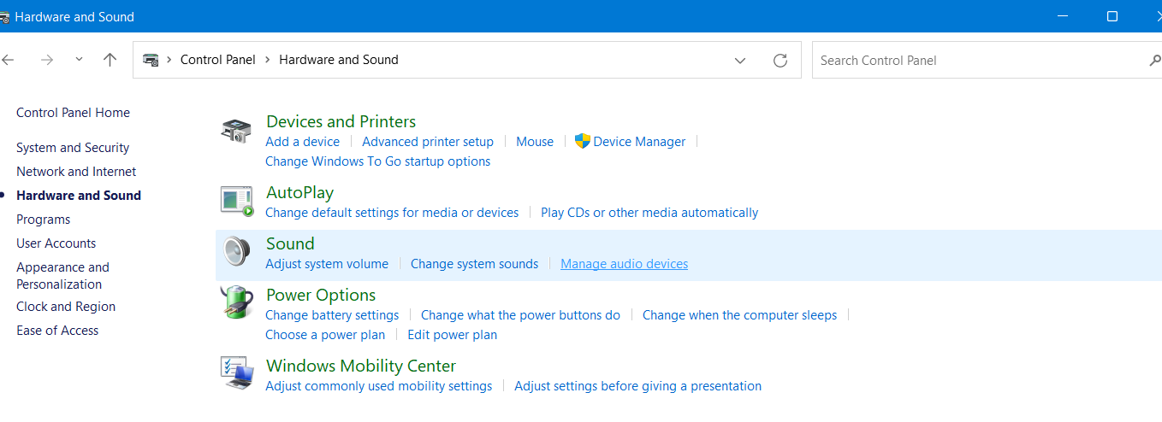1162x422 pixels.
Task: Open Advanced printer setup
Action: click(428, 142)
